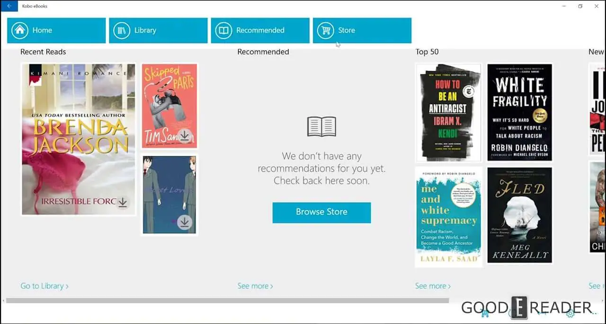
Task: Click See more under Top 50
Action: 433,286
